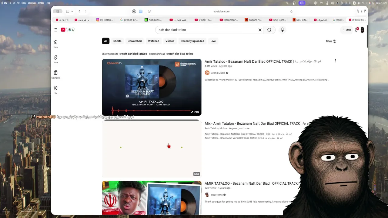388x218 pixels.
Task: Play the Avang TV Bezanam Naft video thumbnail
Action: [152, 87]
